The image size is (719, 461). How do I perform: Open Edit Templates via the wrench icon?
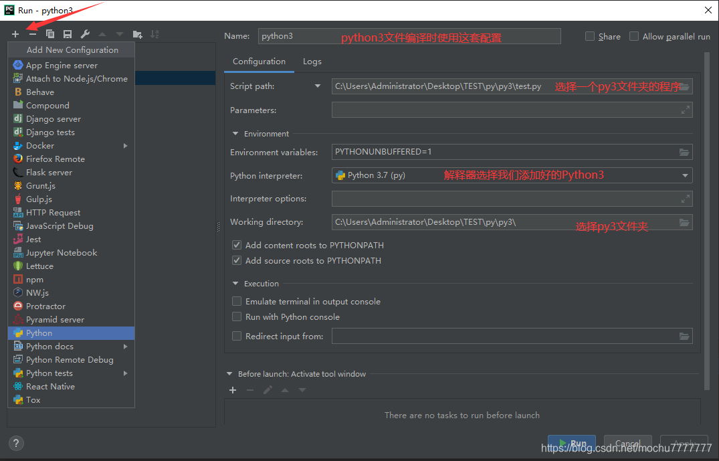[85, 34]
